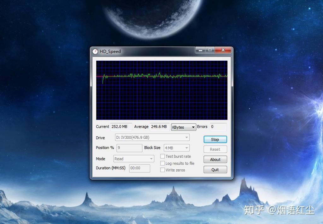Screen dimensions: 323x224
Task: Click the maximize button of HD_Speed
Action: click(210, 50)
